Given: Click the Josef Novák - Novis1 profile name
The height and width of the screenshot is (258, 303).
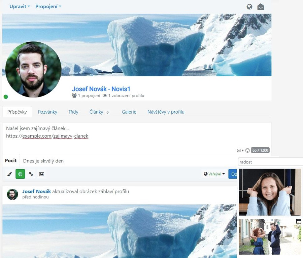Looking at the screenshot, I should click(101, 89).
